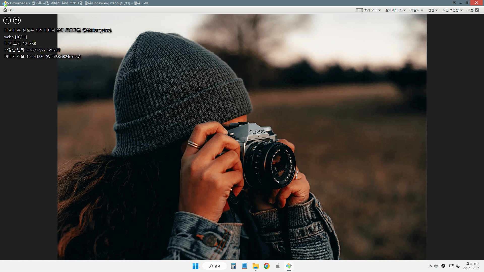Expand hidden system tray icons chevron
This screenshot has width=484, height=272.
pos(430,266)
